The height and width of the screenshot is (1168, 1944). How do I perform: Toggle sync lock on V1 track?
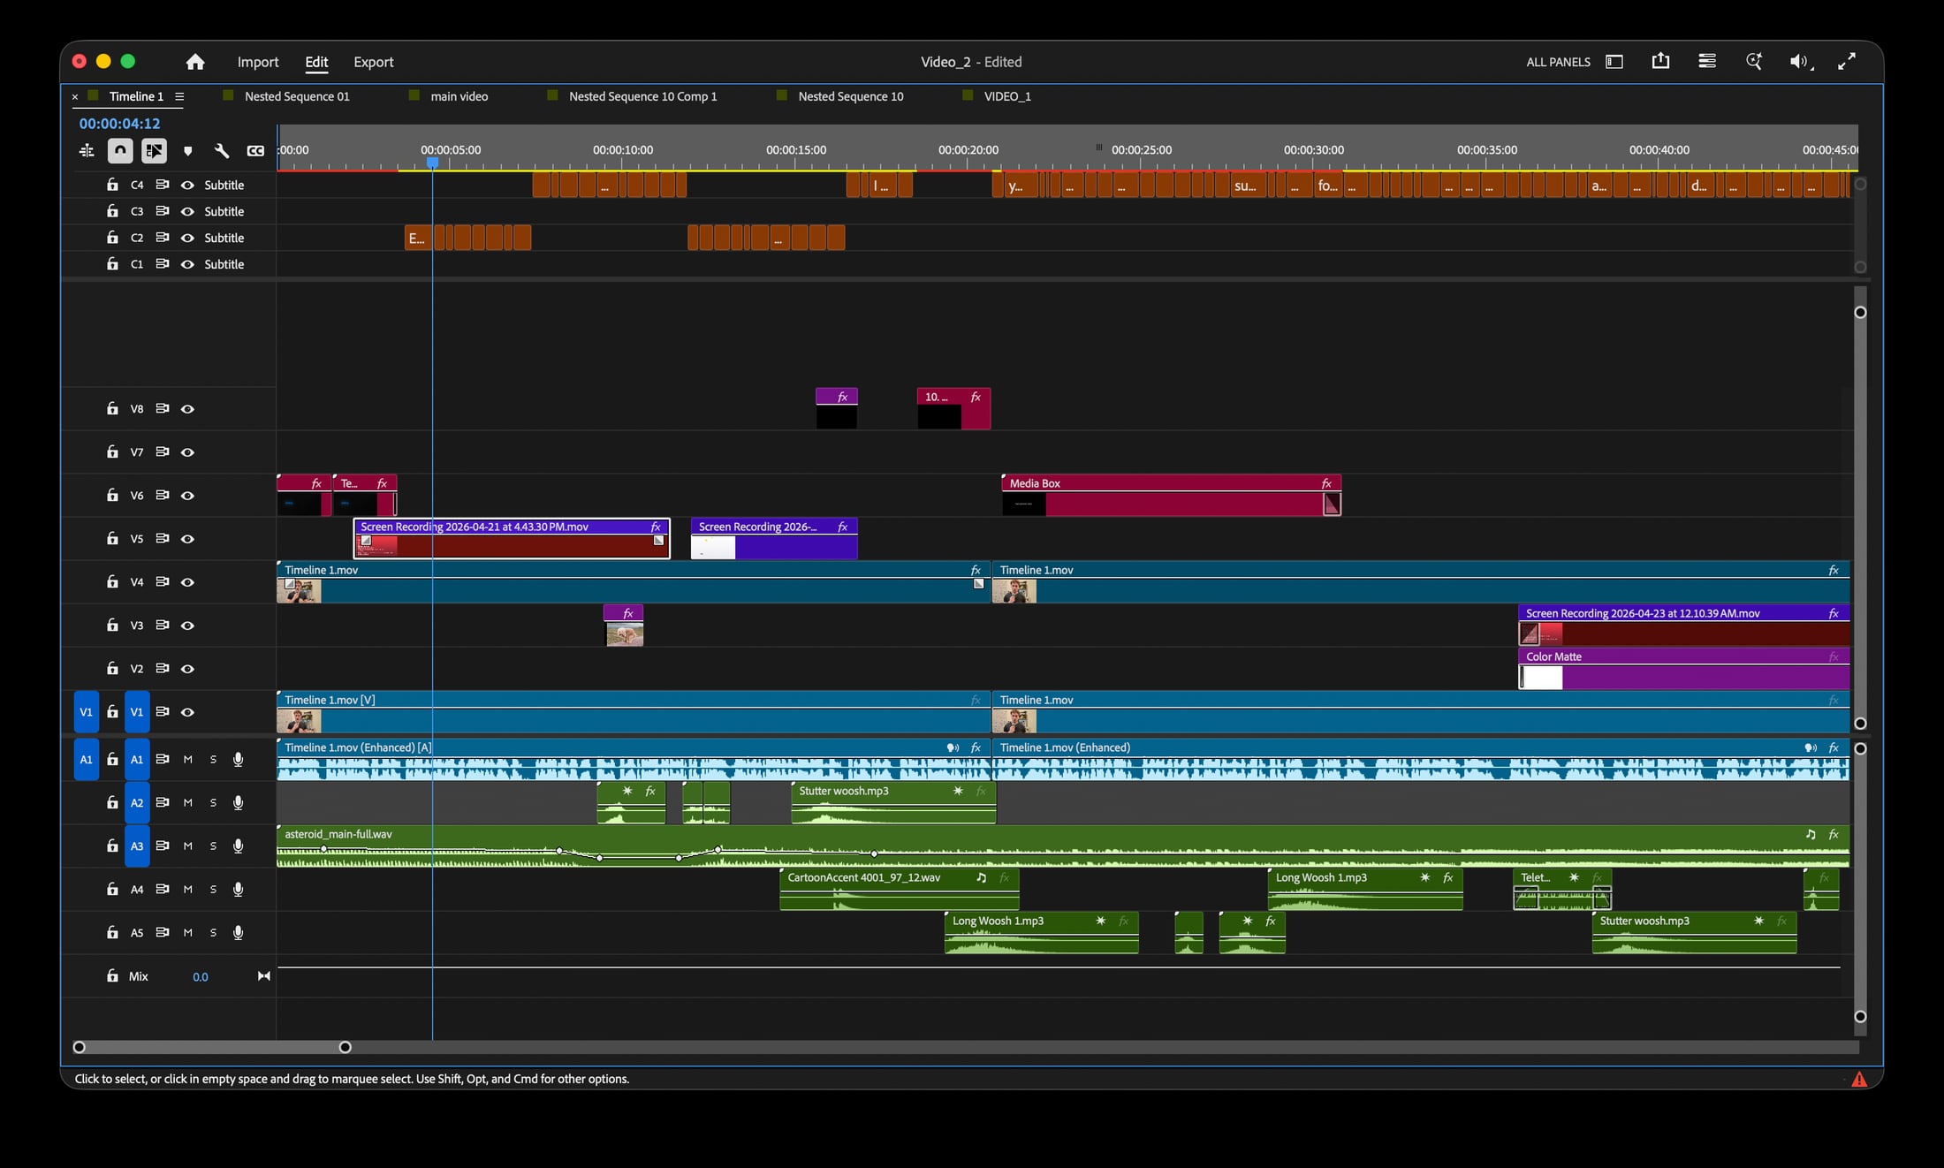pyautogui.click(x=163, y=711)
